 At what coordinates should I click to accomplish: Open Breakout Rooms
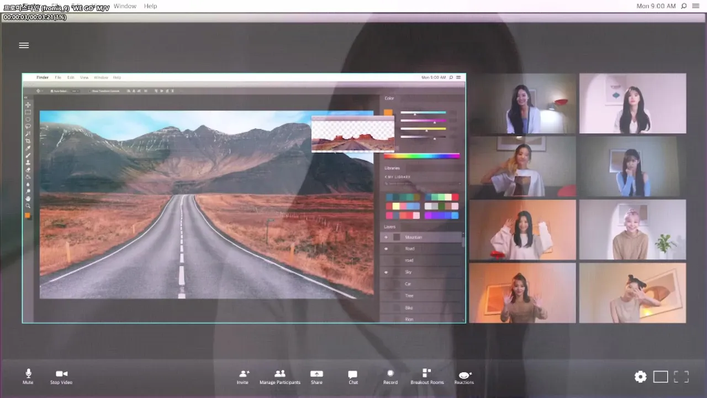click(x=427, y=377)
